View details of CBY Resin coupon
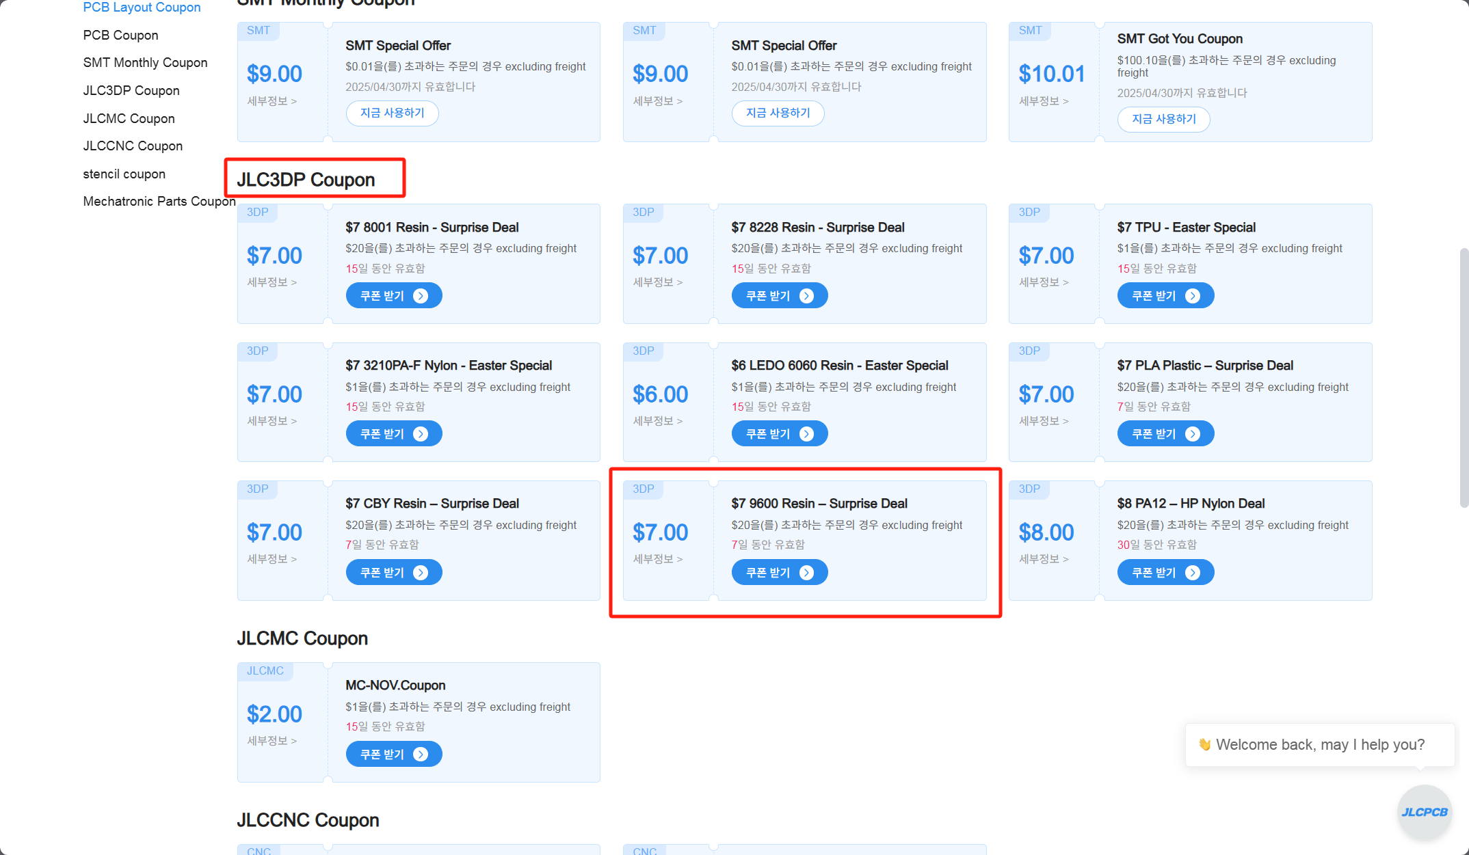Screen dimensions: 1469x855 [272, 559]
